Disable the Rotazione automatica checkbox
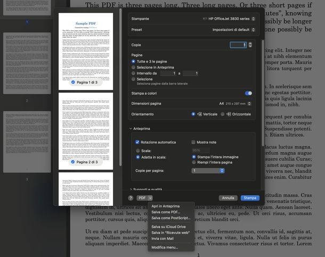The height and width of the screenshot is (257, 325). [x=137, y=143]
